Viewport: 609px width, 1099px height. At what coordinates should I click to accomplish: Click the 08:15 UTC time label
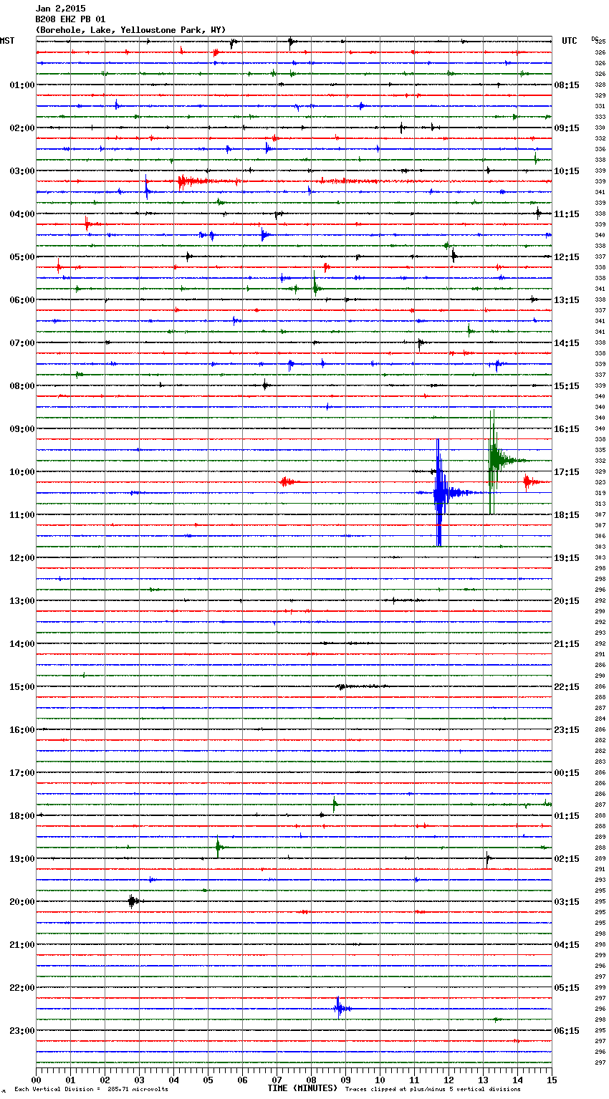point(567,85)
